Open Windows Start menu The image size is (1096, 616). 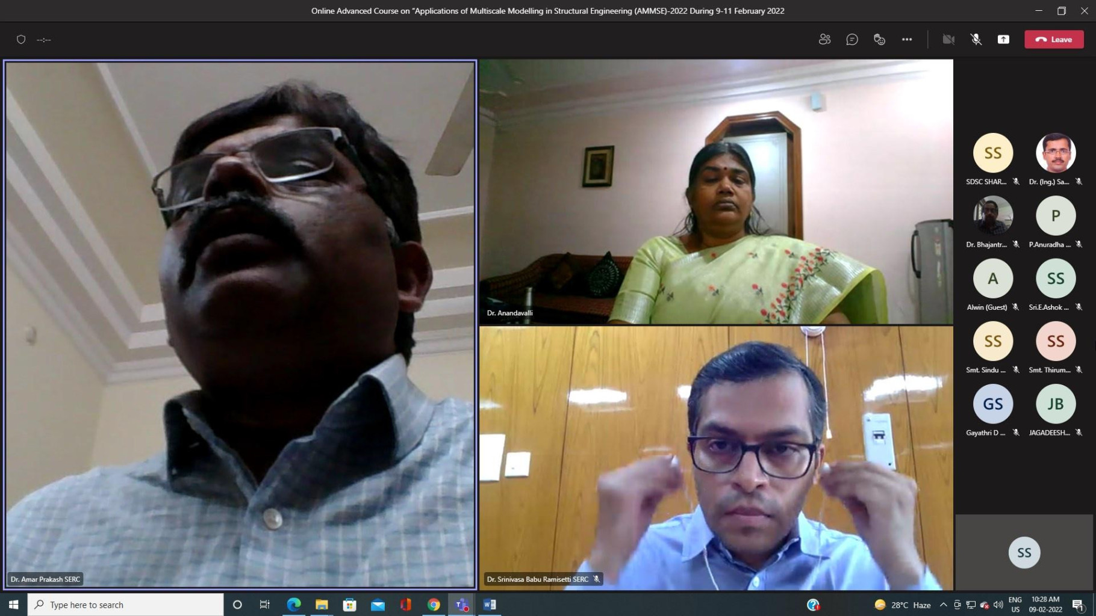13,605
